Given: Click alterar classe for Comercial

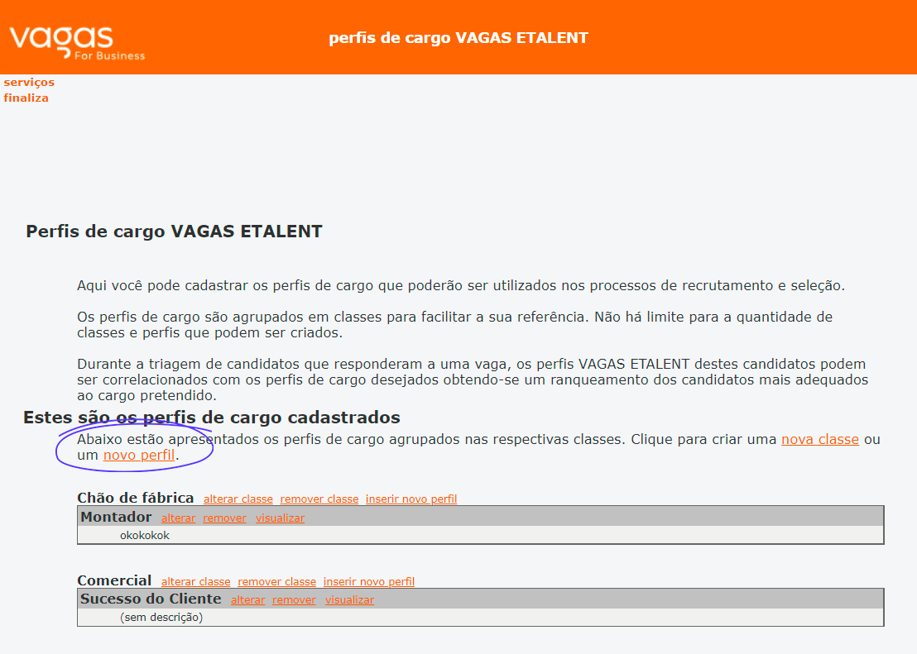Looking at the screenshot, I should (x=196, y=582).
